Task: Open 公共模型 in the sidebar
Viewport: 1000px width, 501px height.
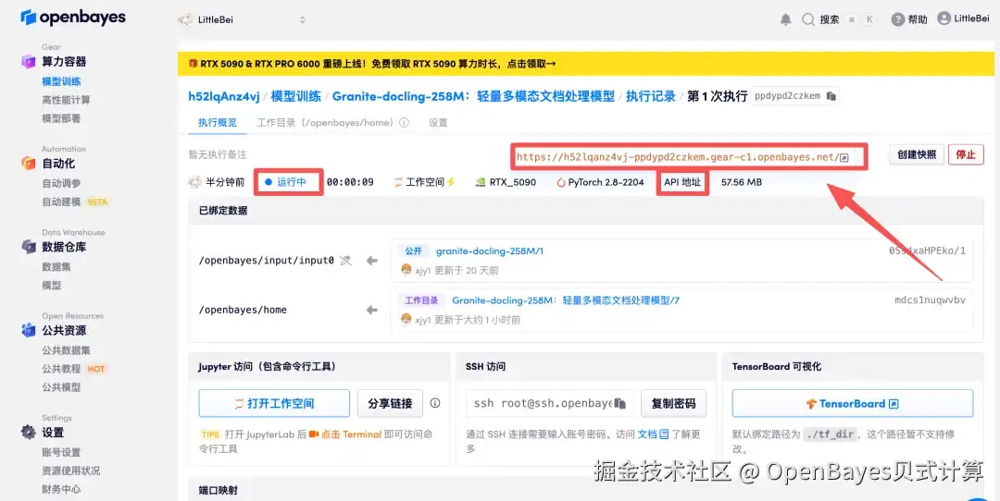Action: pos(61,387)
